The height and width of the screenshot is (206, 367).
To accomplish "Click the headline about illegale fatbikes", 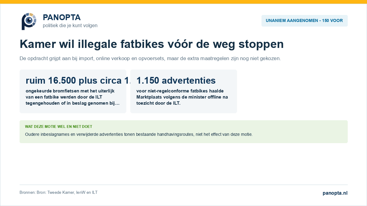I will (x=152, y=44).
